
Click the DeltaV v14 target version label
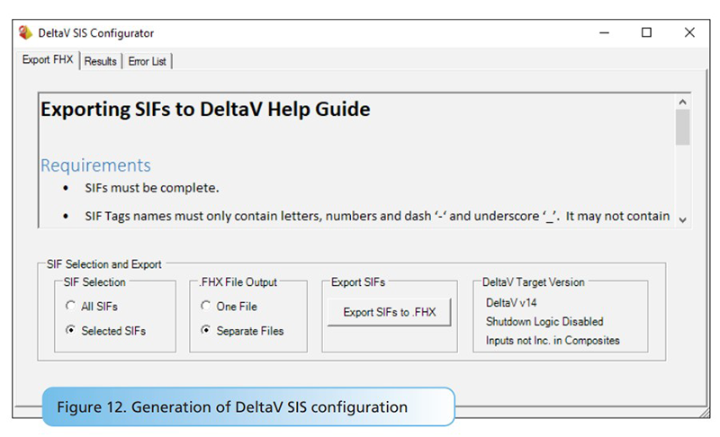pyautogui.click(x=511, y=303)
